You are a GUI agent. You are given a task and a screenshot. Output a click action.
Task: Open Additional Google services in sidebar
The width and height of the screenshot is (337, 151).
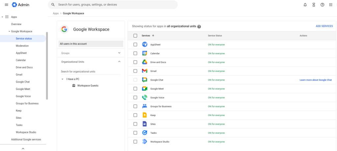26,139
